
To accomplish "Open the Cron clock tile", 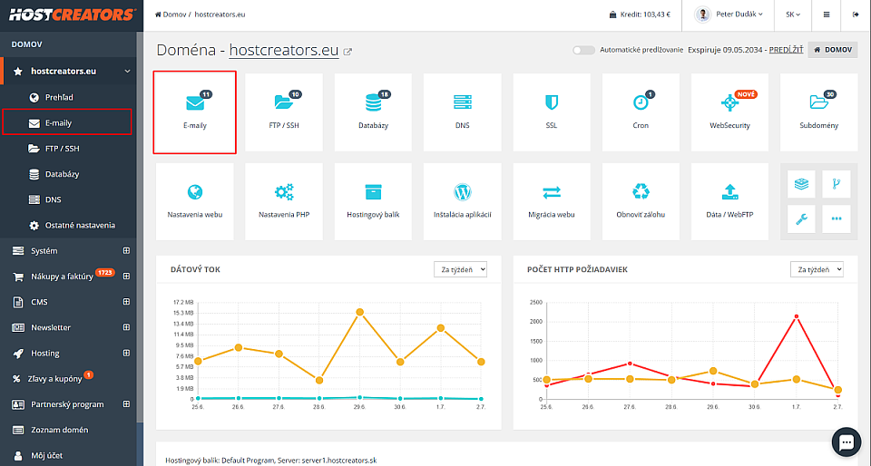I will 641,112.
